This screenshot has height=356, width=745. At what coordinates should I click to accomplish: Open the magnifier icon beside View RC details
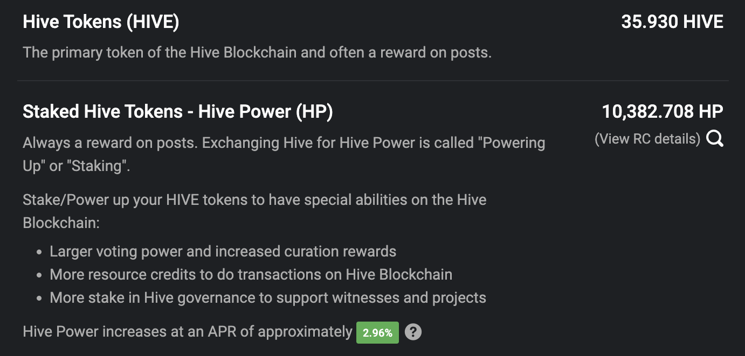[715, 139]
